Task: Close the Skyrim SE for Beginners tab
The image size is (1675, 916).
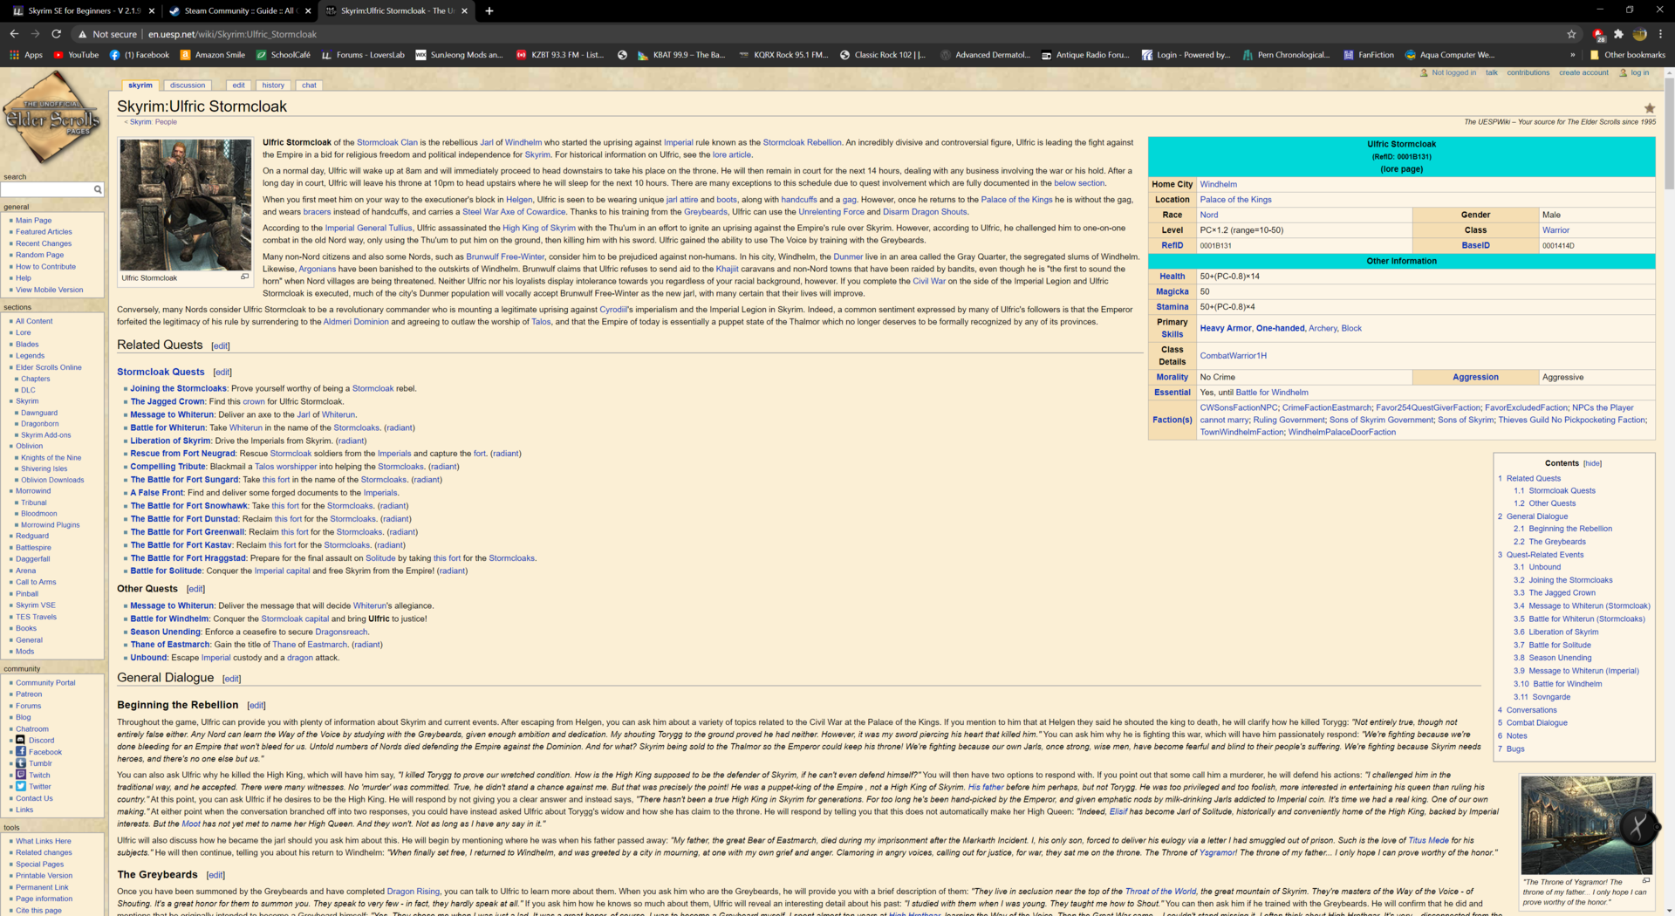Action: (x=152, y=10)
